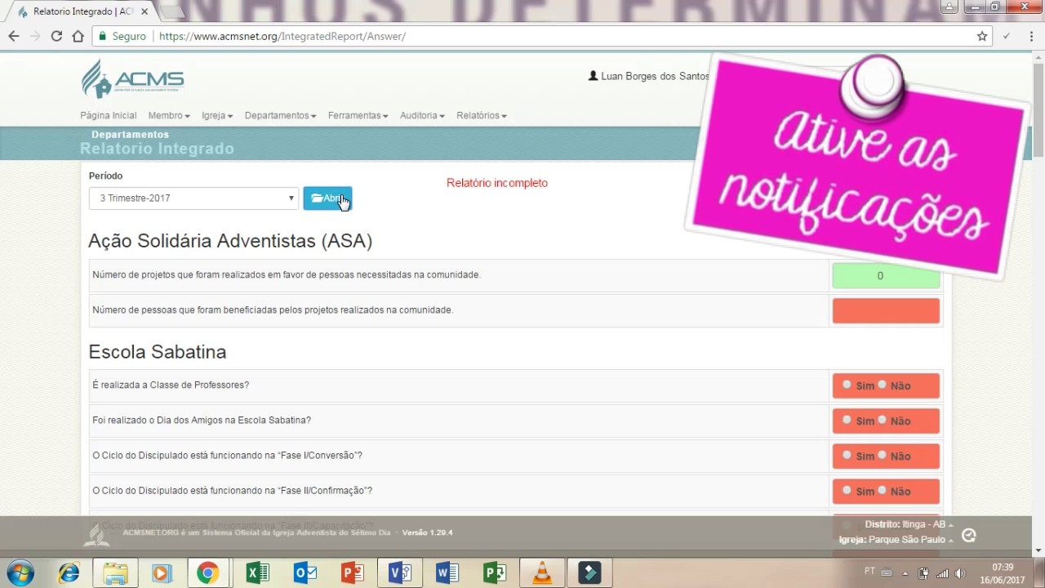This screenshot has height=588, width=1045.
Task: Choose Sim for Fase II/Confirmação
Action: tap(847, 490)
